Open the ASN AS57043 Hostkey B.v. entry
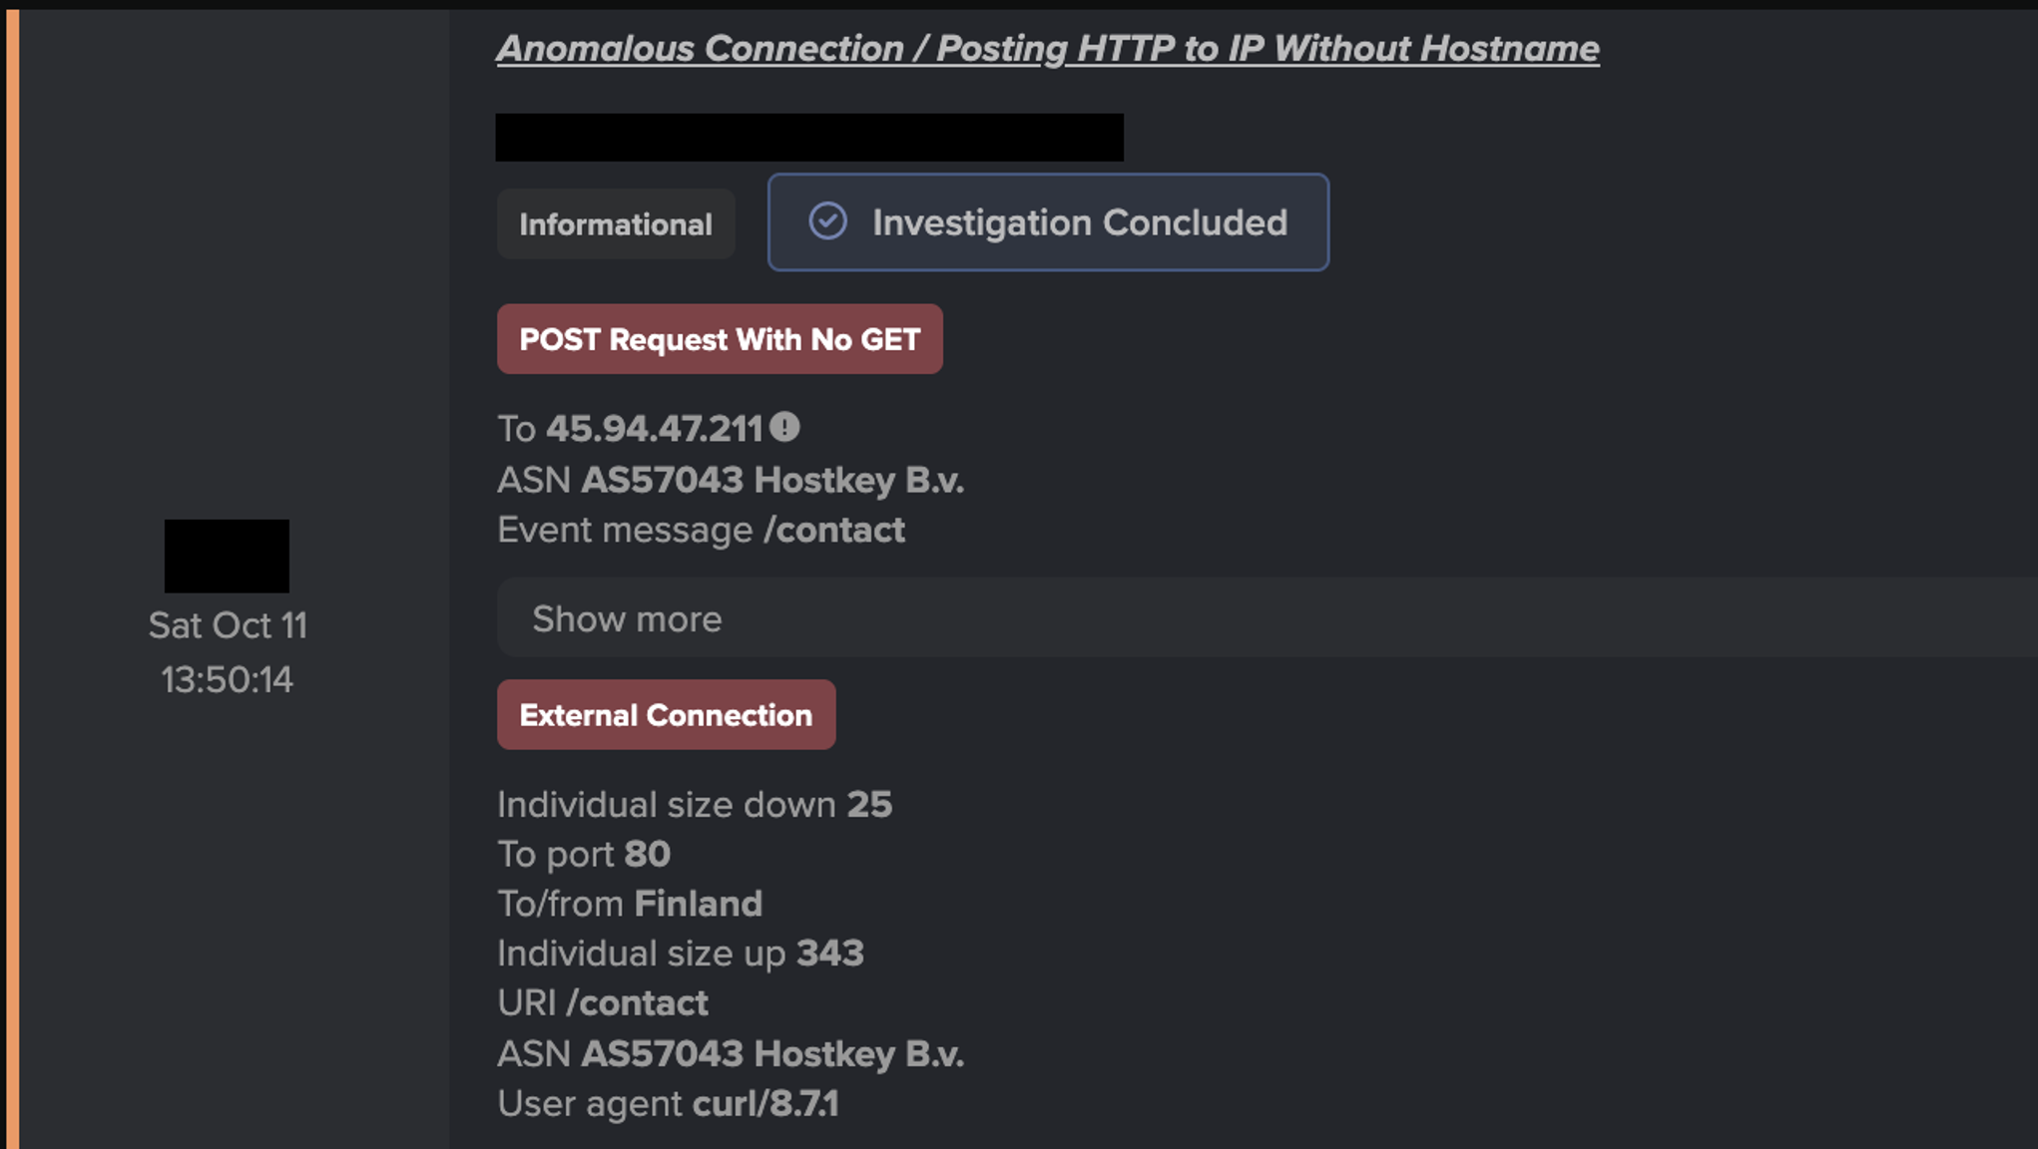The image size is (2038, 1149). (774, 479)
